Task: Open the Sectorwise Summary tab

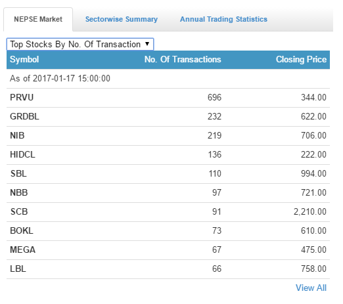Action: tap(122, 19)
